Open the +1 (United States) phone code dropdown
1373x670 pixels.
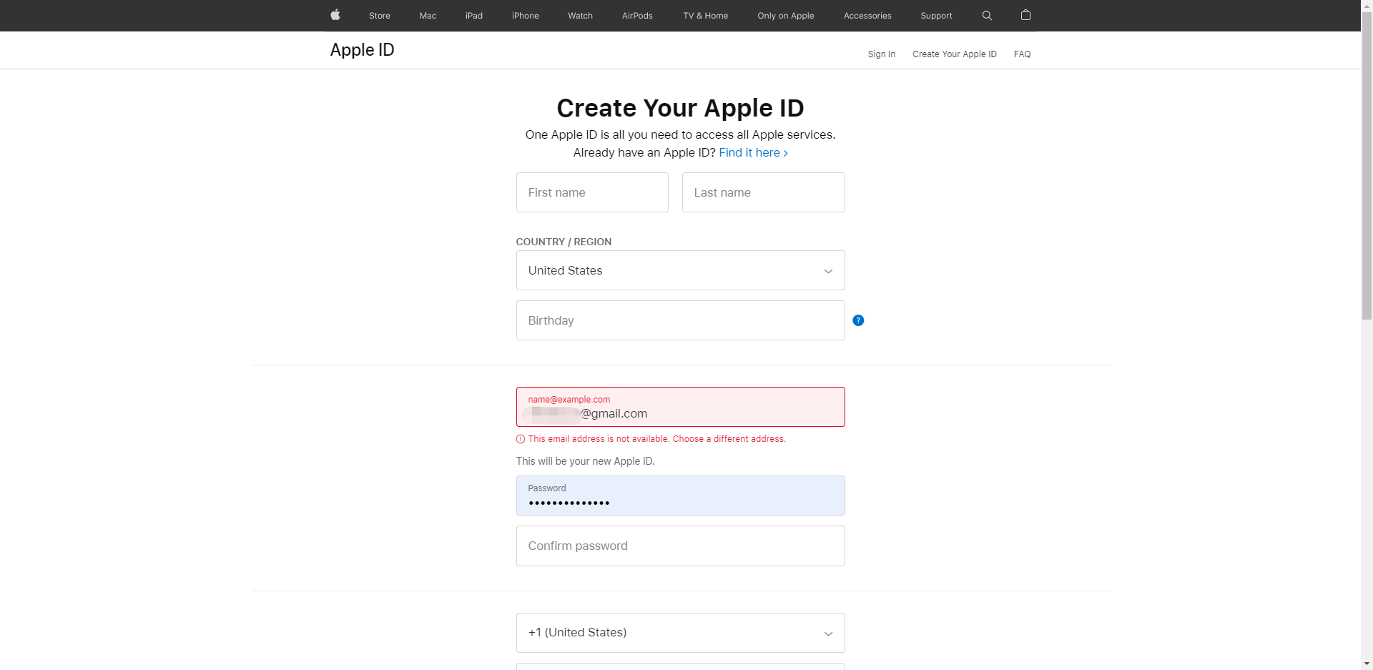(x=680, y=633)
